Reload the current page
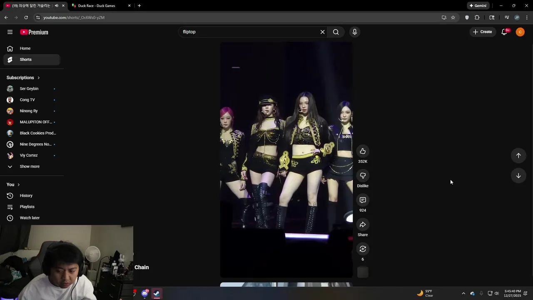Image resolution: width=533 pixels, height=300 pixels. (x=26, y=17)
